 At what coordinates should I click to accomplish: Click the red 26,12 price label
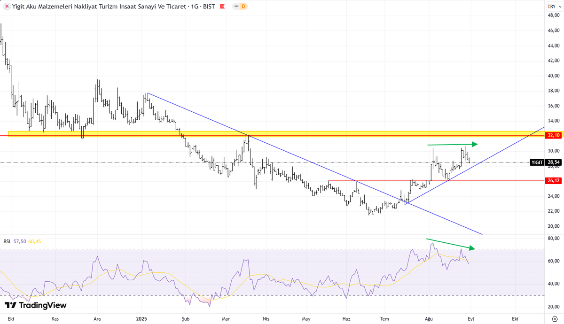[x=553, y=181]
